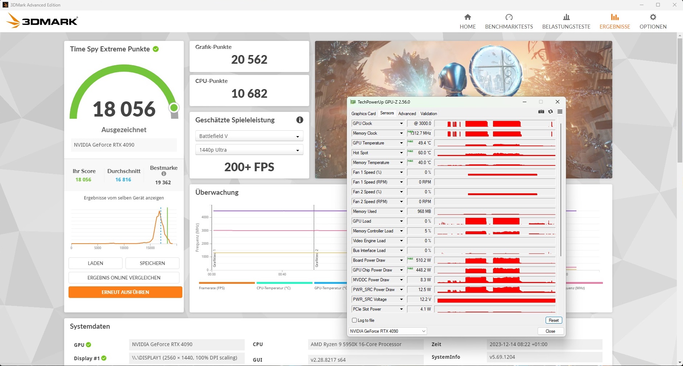Viewport: 683px width, 366px height.
Task: Click the Grafik-Punkte value 20 562
Action: pos(249,60)
